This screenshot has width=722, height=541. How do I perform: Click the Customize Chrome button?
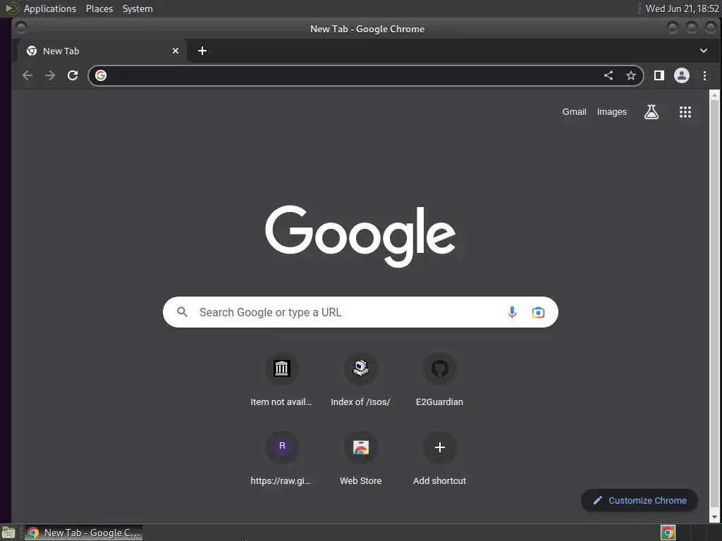pos(640,501)
